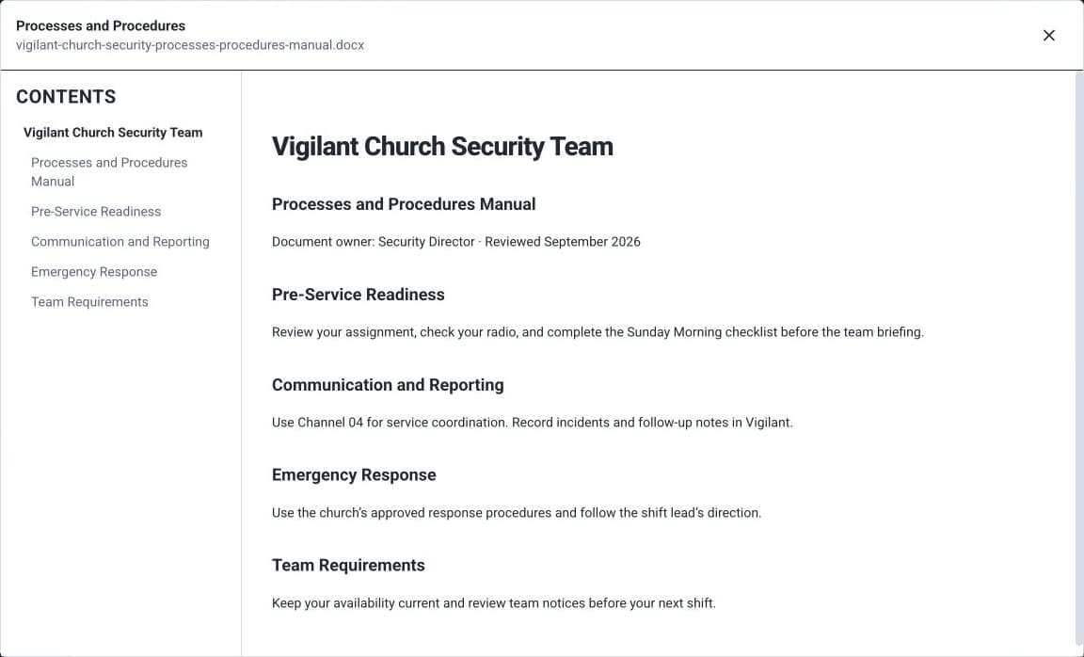Open Vigilant Church Security Team in contents
Viewport: 1084px width, 657px height.
click(113, 132)
